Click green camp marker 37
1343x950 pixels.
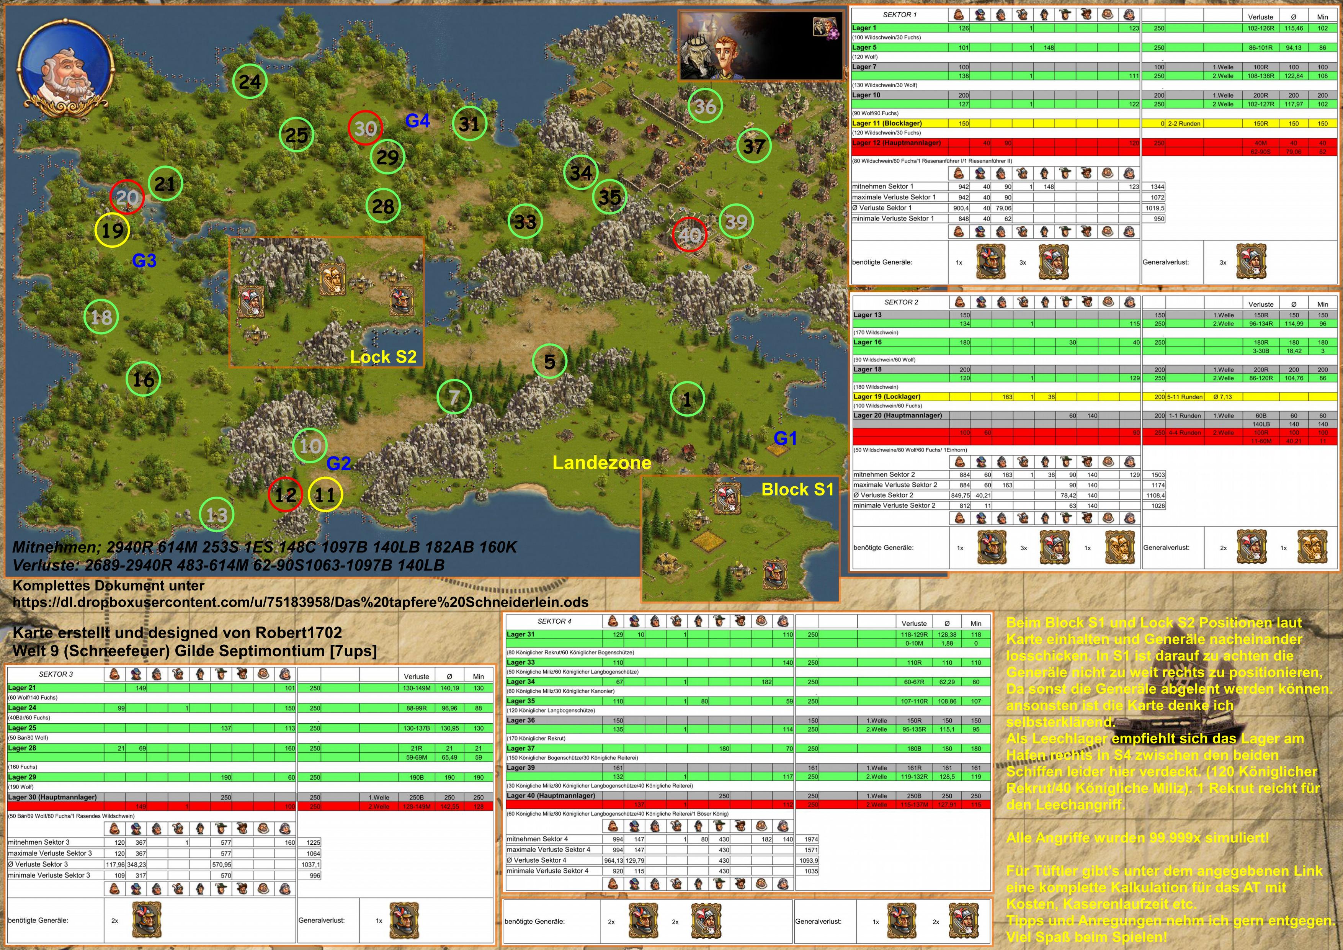753,146
